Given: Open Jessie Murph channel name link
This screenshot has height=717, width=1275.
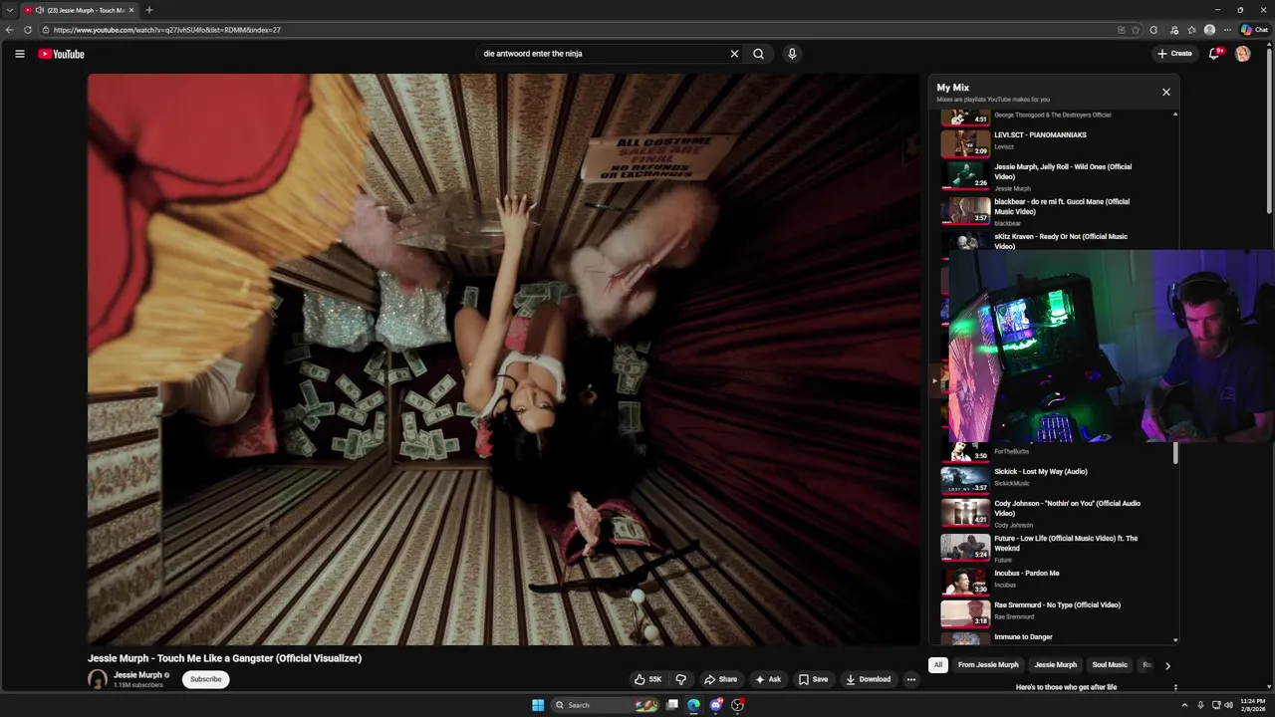Looking at the screenshot, I should (137, 675).
